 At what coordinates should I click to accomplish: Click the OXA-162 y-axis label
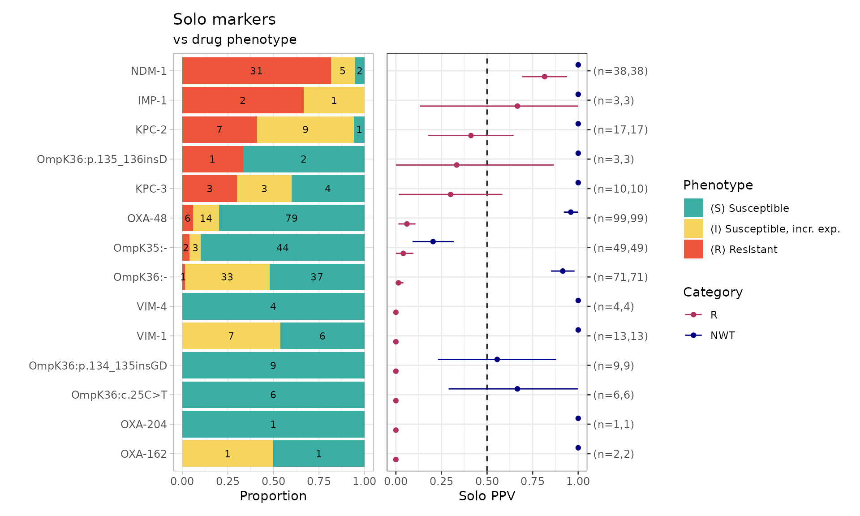click(x=143, y=454)
